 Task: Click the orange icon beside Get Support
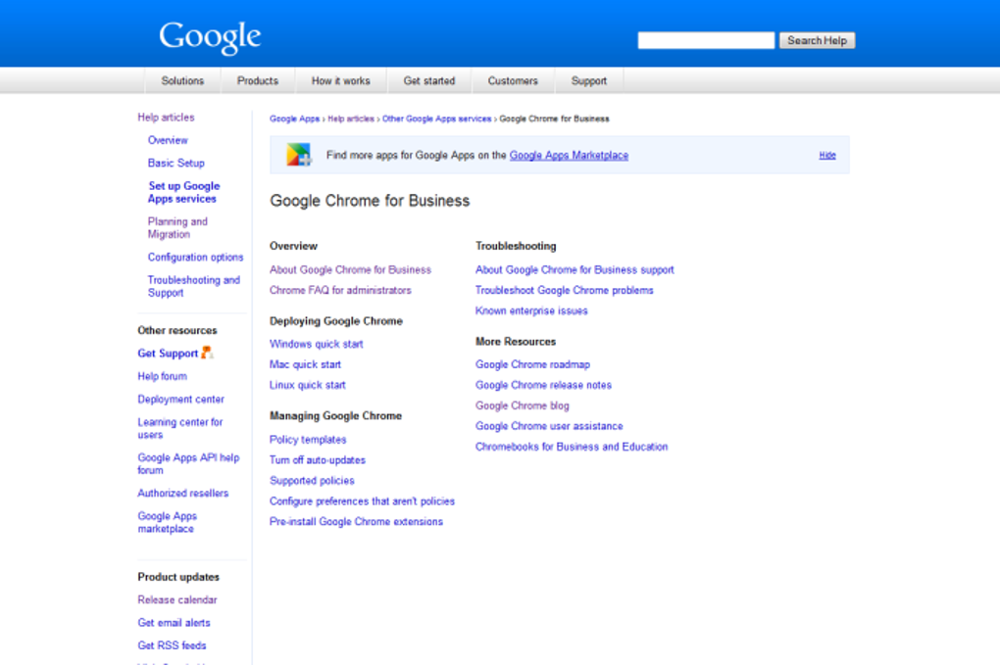207,353
